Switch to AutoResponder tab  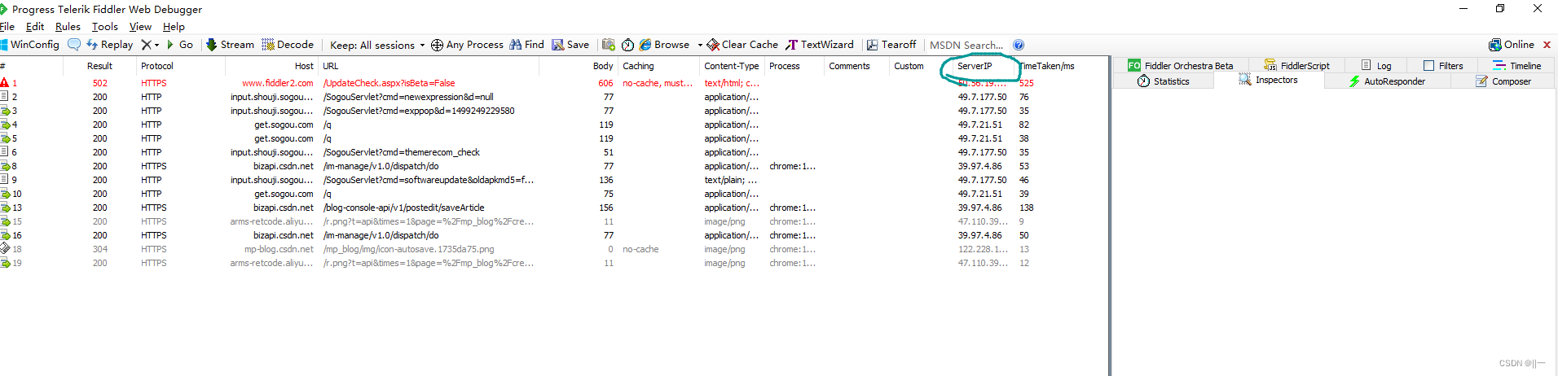pyautogui.click(x=1386, y=81)
